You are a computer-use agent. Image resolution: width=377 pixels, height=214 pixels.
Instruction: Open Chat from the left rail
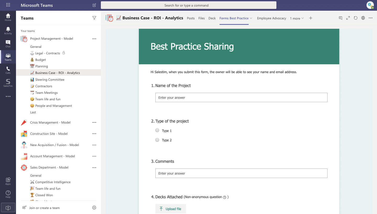pyautogui.click(x=8, y=44)
